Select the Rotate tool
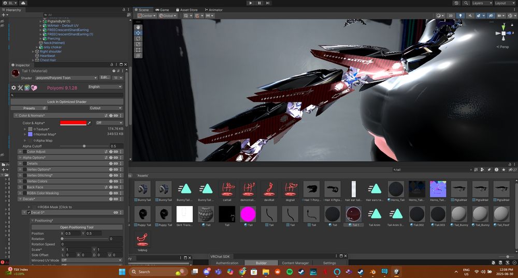Viewport: 518px width, 278px height. [138, 39]
